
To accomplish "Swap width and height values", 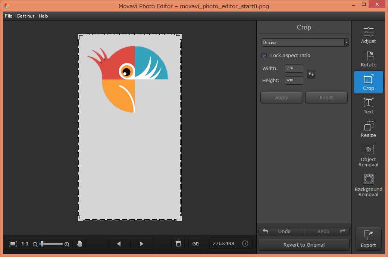I will [x=311, y=74].
